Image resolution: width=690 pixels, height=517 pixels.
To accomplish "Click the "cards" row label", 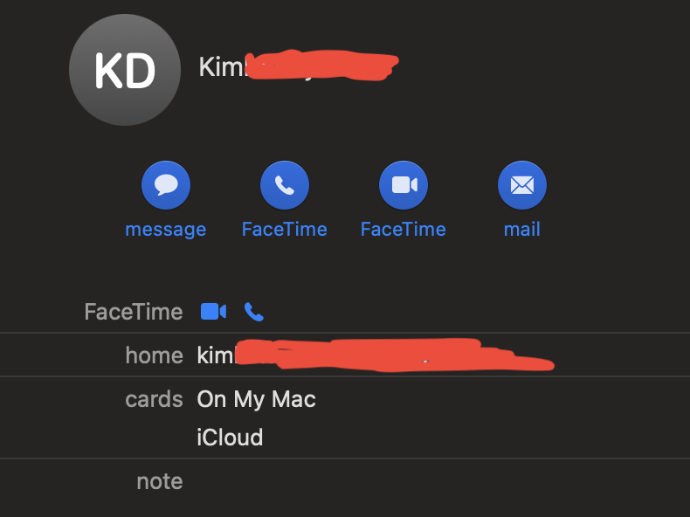I will [154, 399].
